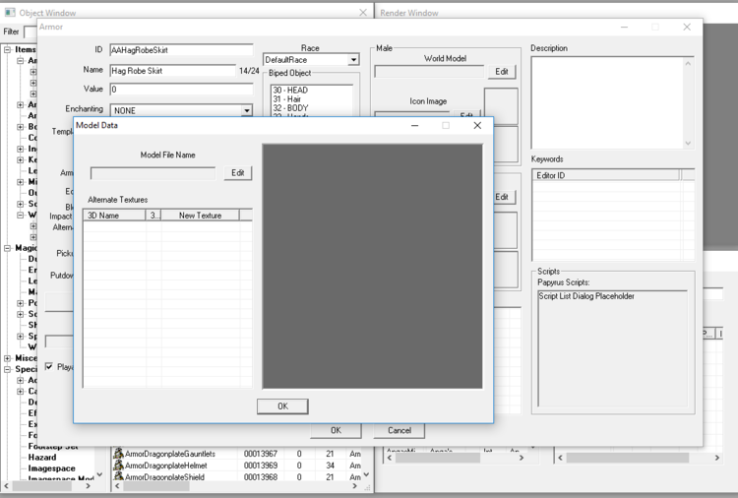Image resolution: width=738 pixels, height=498 pixels.
Task: Click OK in the Armor window
Action: pos(336,430)
